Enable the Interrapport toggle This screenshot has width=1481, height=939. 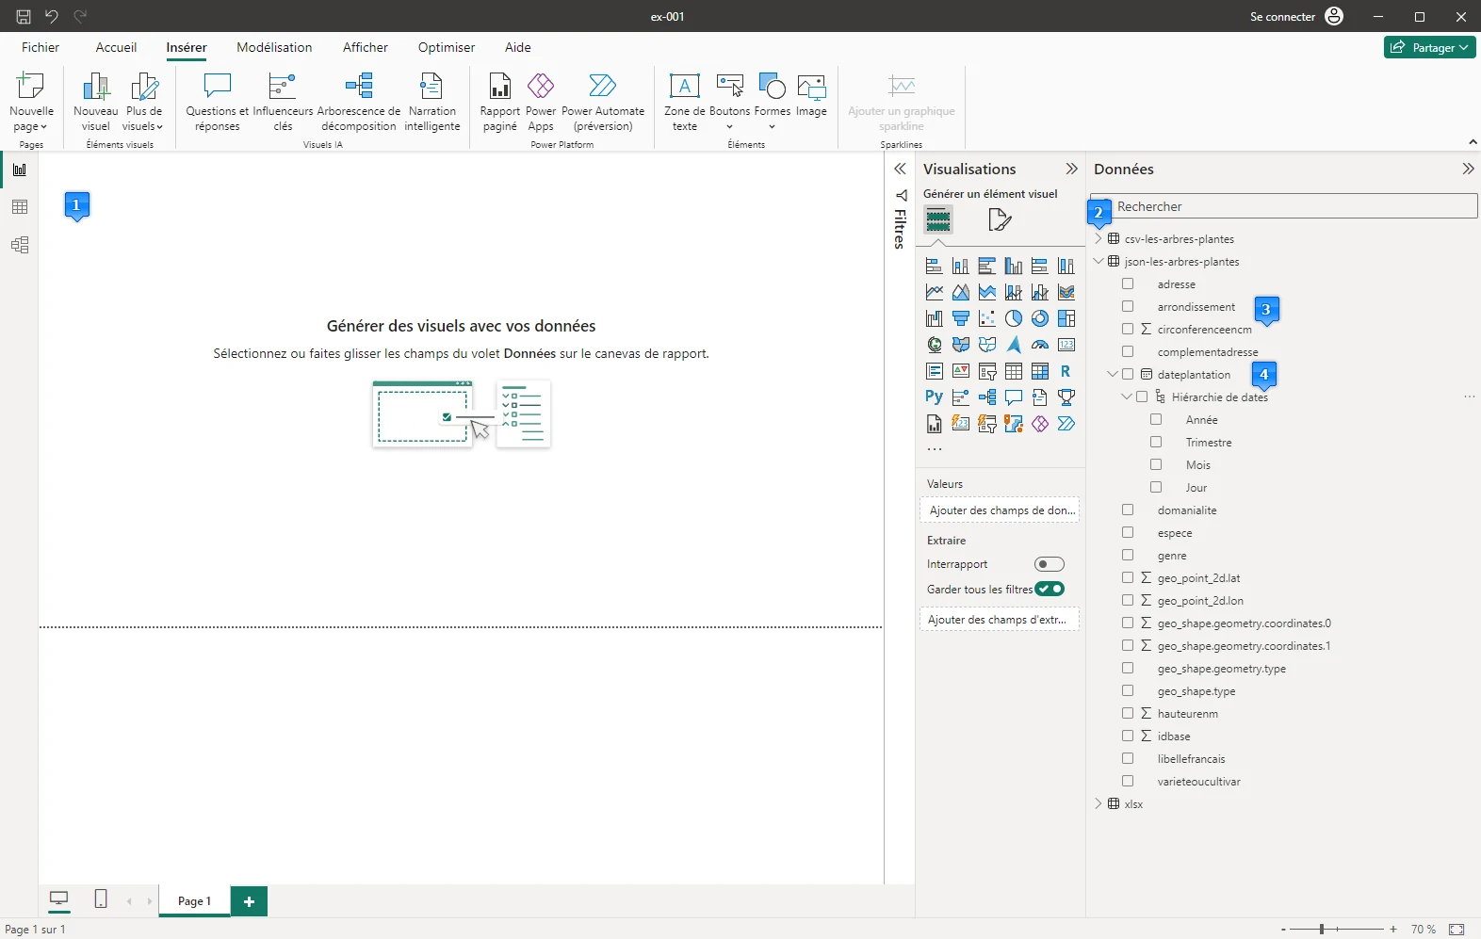point(1049,564)
